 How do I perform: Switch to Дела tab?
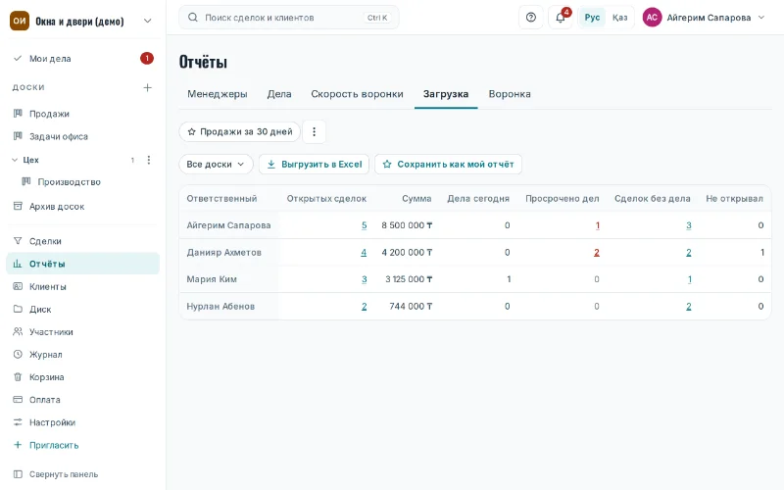pyautogui.click(x=279, y=94)
